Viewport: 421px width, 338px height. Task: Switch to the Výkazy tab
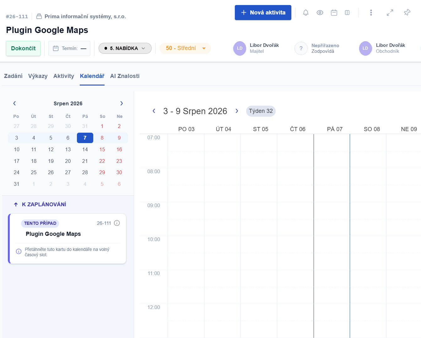coord(38,76)
